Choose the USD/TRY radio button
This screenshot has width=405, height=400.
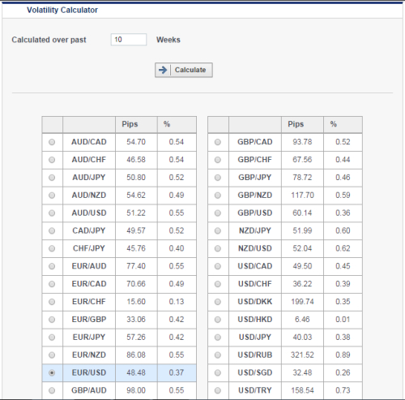(218, 390)
